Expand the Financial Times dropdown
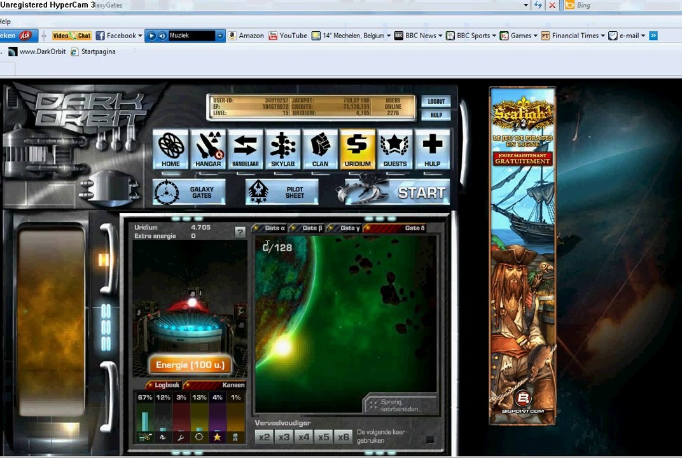Screen dimensions: 682x458 click(603, 36)
